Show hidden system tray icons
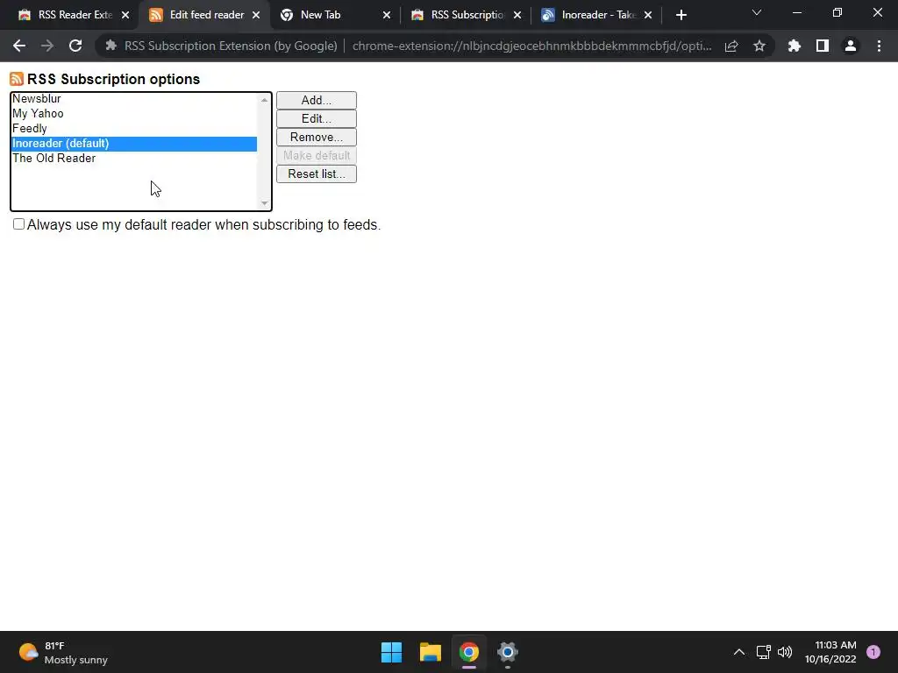 (x=739, y=652)
